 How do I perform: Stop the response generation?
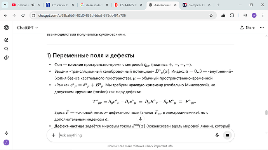click(x=227, y=135)
